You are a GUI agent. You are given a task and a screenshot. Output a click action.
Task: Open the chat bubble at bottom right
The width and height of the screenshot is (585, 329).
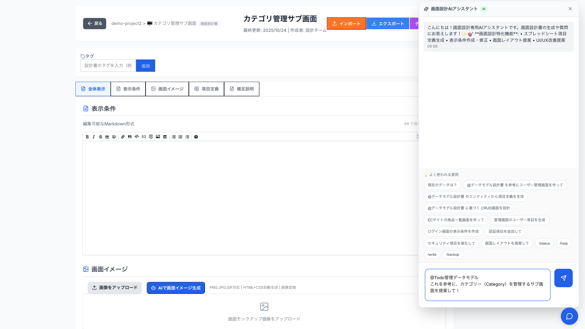pyautogui.click(x=569, y=316)
